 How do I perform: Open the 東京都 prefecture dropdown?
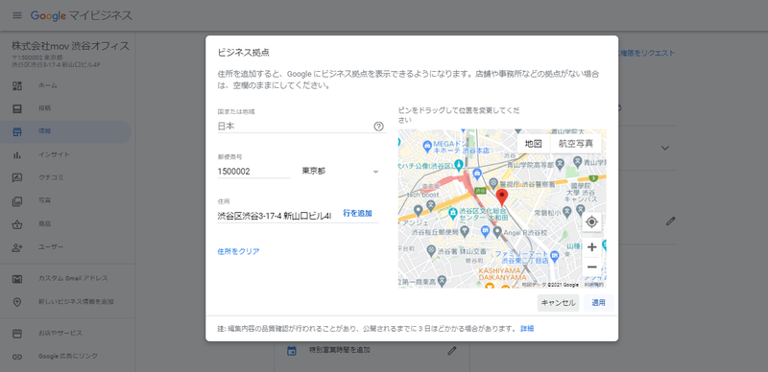(x=340, y=172)
